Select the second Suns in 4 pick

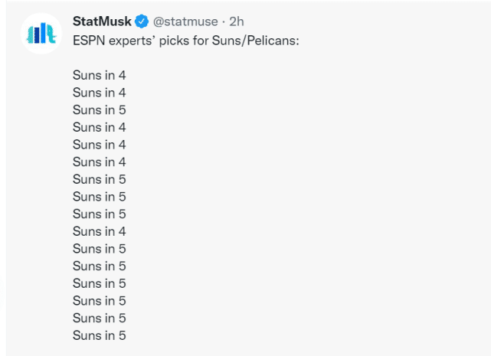tap(100, 93)
